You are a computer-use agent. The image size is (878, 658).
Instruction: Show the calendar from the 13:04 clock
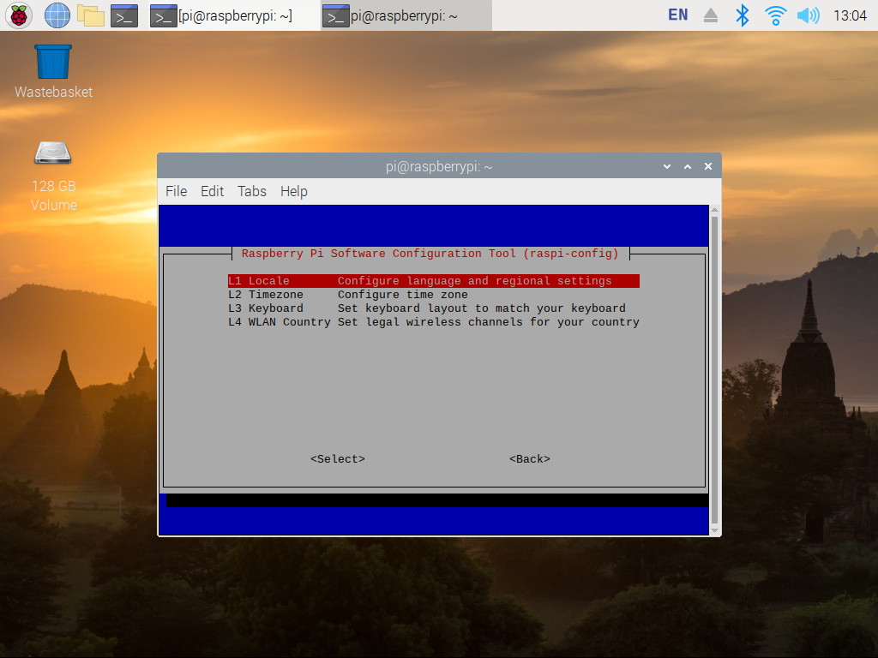click(850, 15)
